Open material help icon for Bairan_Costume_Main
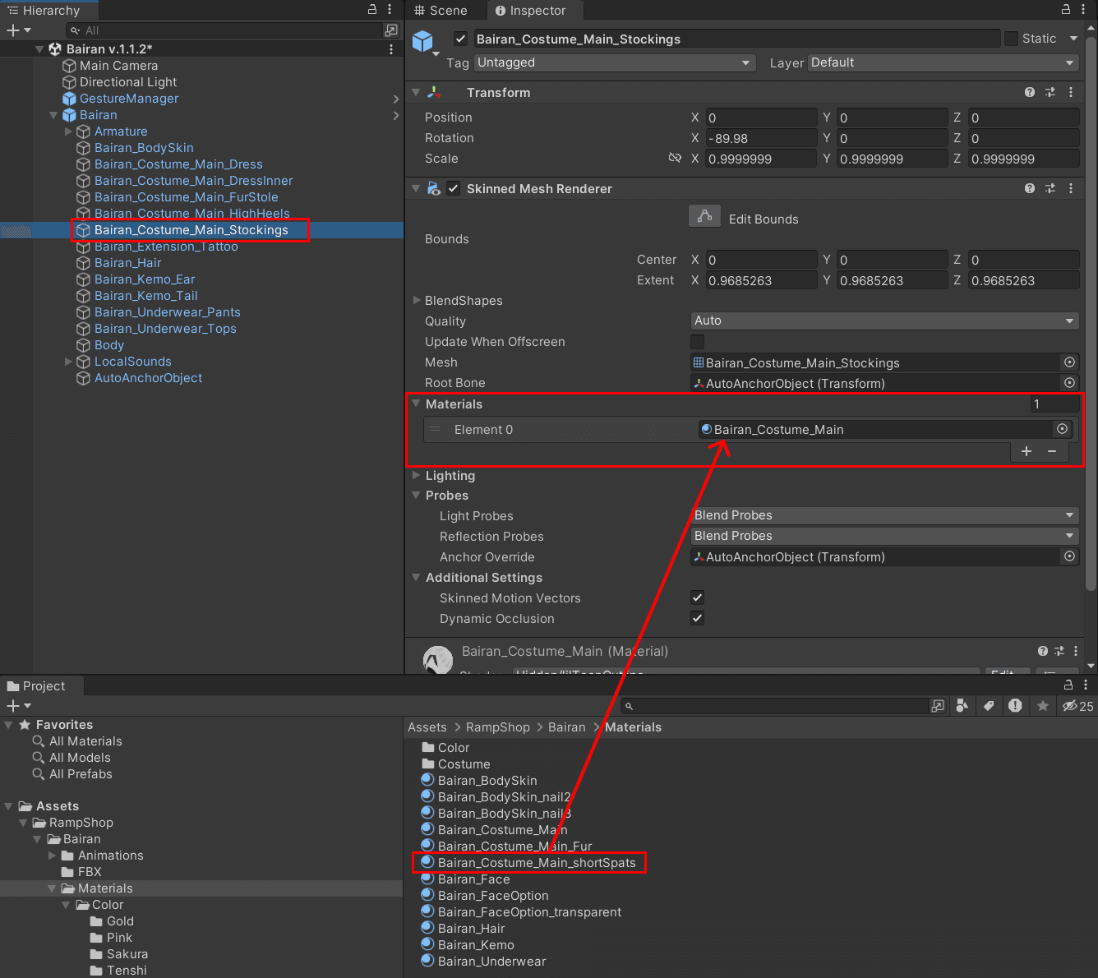The width and height of the screenshot is (1098, 978). pos(1043,651)
